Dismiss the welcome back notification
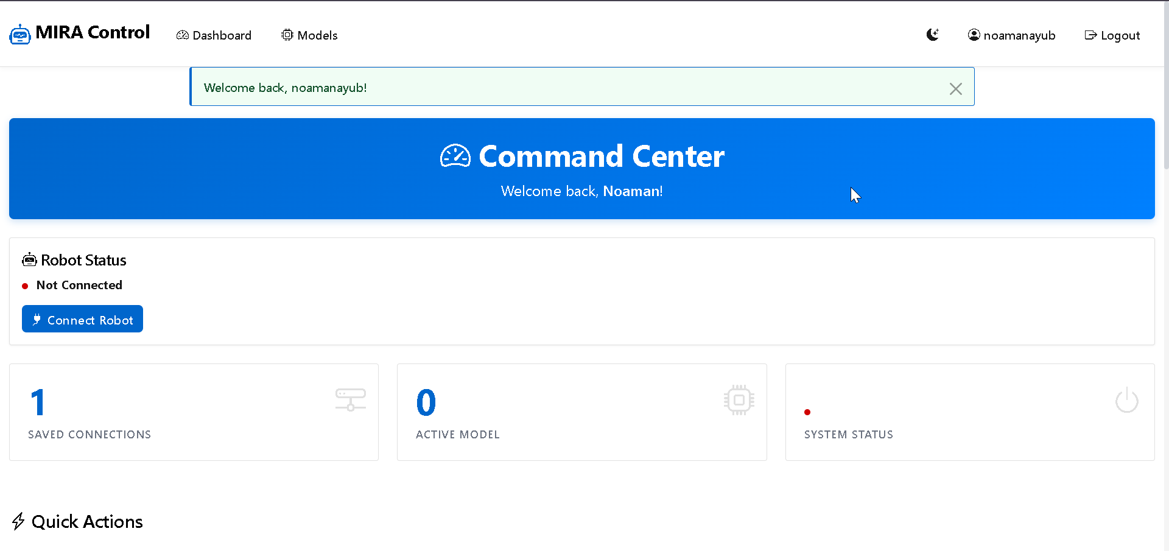This screenshot has height=551, width=1169. coord(955,89)
